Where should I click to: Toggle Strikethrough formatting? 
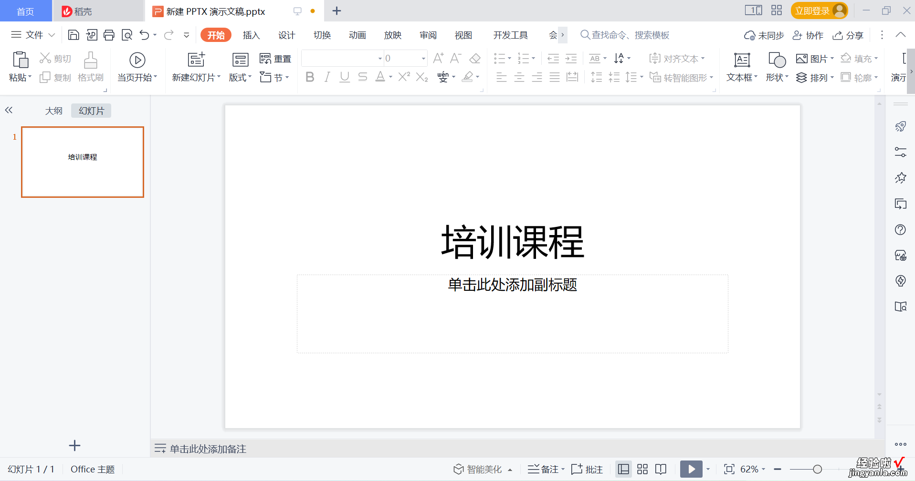(x=363, y=77)
